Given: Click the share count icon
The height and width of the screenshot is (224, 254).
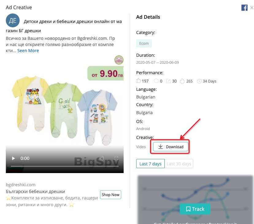Looking at the screenshot, I should (168, 81).
